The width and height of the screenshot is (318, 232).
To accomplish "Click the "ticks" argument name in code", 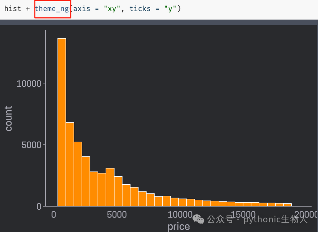I will pyautogui.click(x=140, y=9).
